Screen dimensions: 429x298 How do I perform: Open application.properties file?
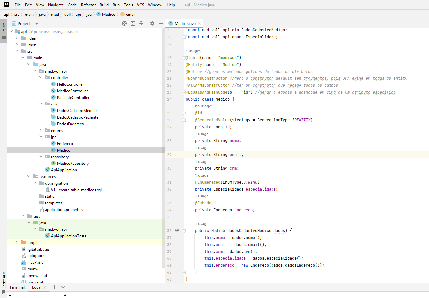click(64, 210)
